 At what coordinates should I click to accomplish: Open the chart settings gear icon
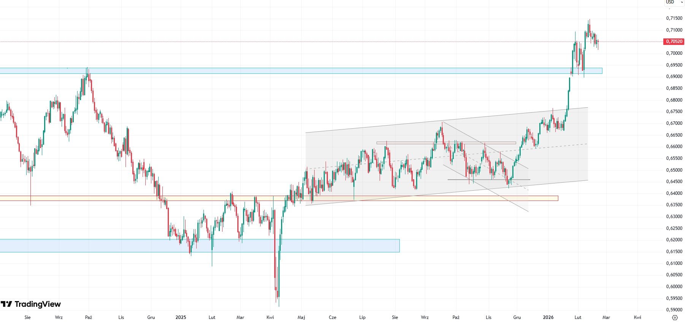(x=675, y=317)
